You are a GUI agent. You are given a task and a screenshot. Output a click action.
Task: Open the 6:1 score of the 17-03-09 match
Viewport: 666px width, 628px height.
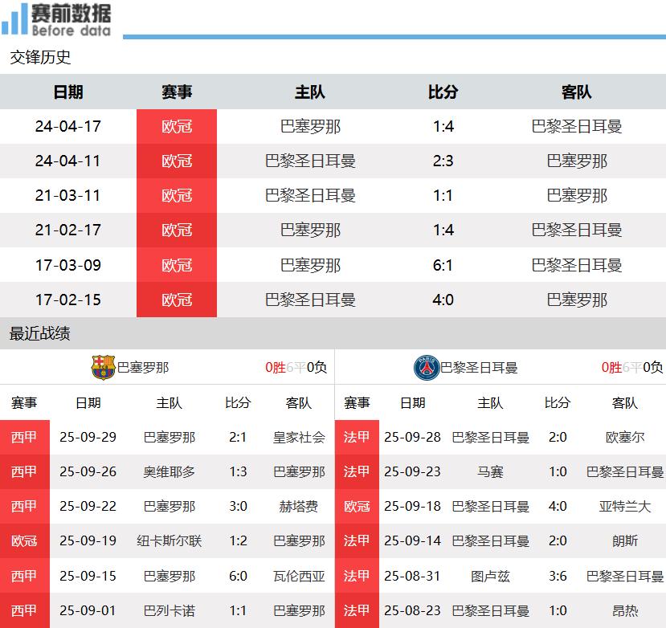pyautogui.click(x=443, y=265)
